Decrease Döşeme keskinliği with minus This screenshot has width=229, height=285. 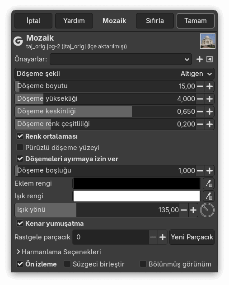pos(200,112)
